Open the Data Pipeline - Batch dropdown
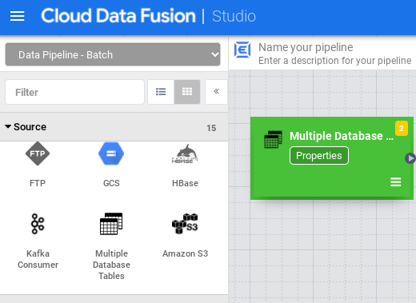416x303 pixels. coord(113,54)
